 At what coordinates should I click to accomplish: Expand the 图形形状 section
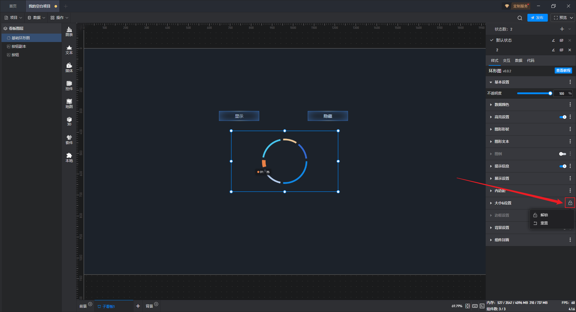(502, 129)
